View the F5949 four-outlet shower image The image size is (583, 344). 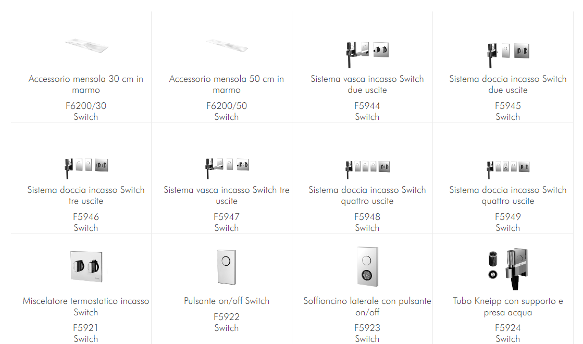coord(507,167)
